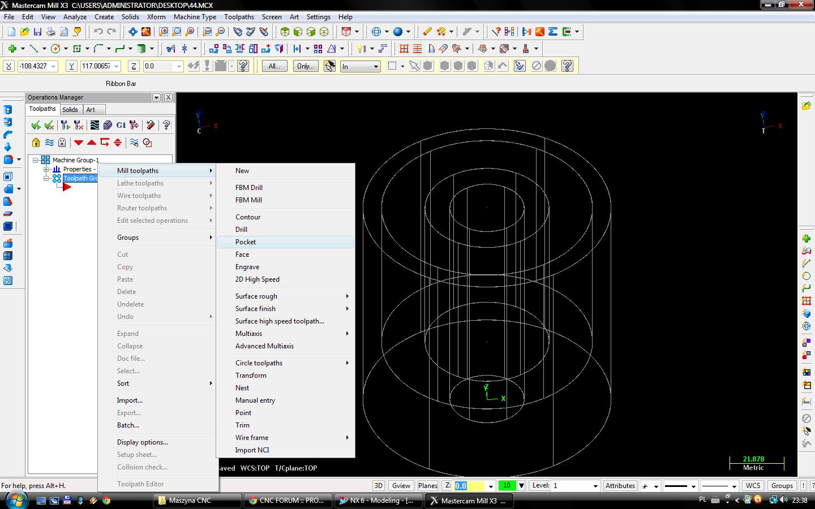Click the Print icon in the toolbar
The height and width of the screenshot is (509, 815).
coord(51,32)
